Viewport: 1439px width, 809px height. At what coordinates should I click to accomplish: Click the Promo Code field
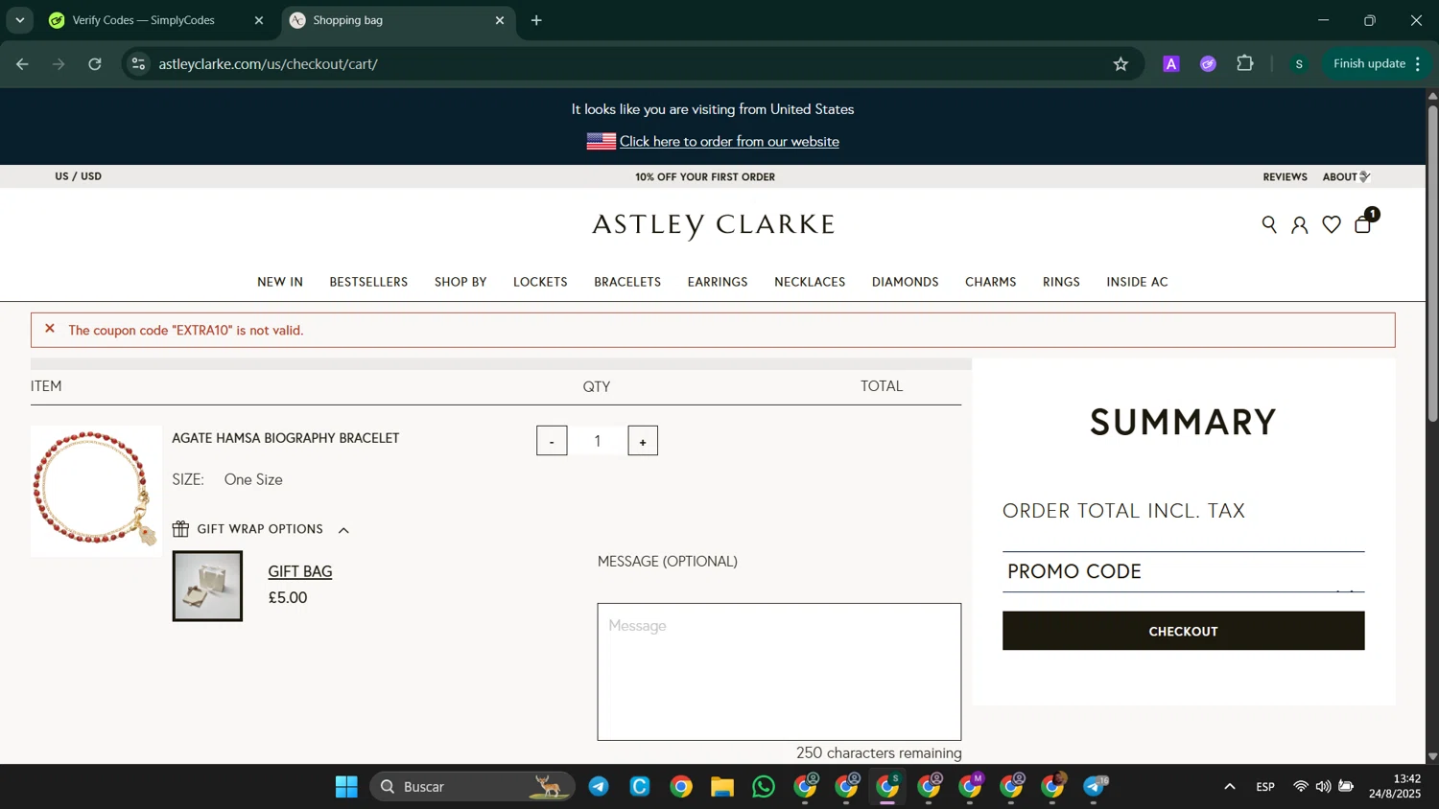(1183, 571)
